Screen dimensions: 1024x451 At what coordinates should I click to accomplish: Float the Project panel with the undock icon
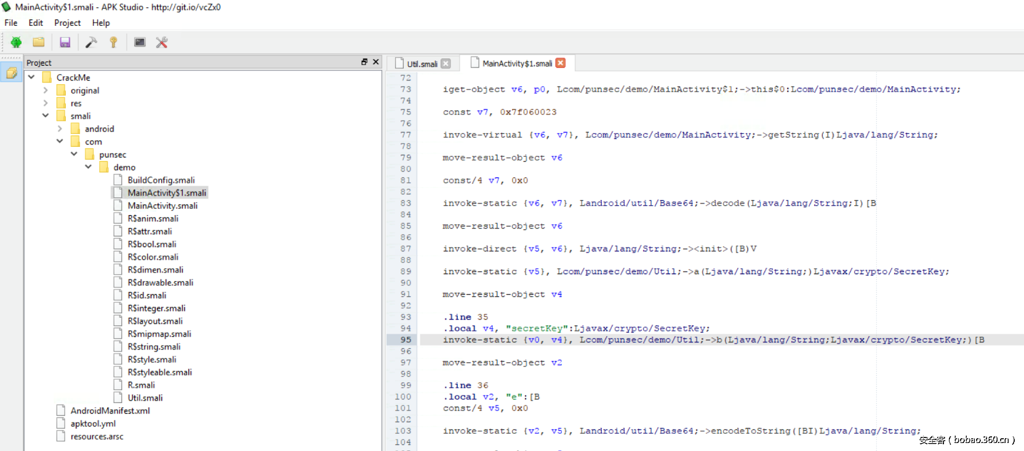(364, 62)
